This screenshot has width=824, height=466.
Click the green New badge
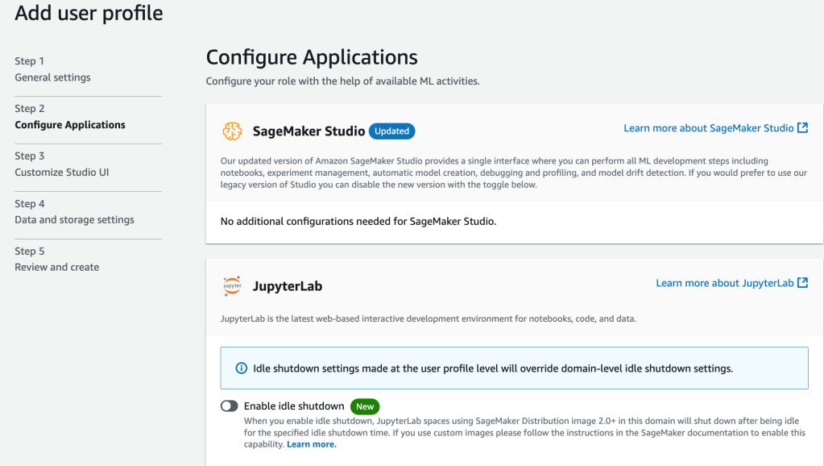coord(365,406)
